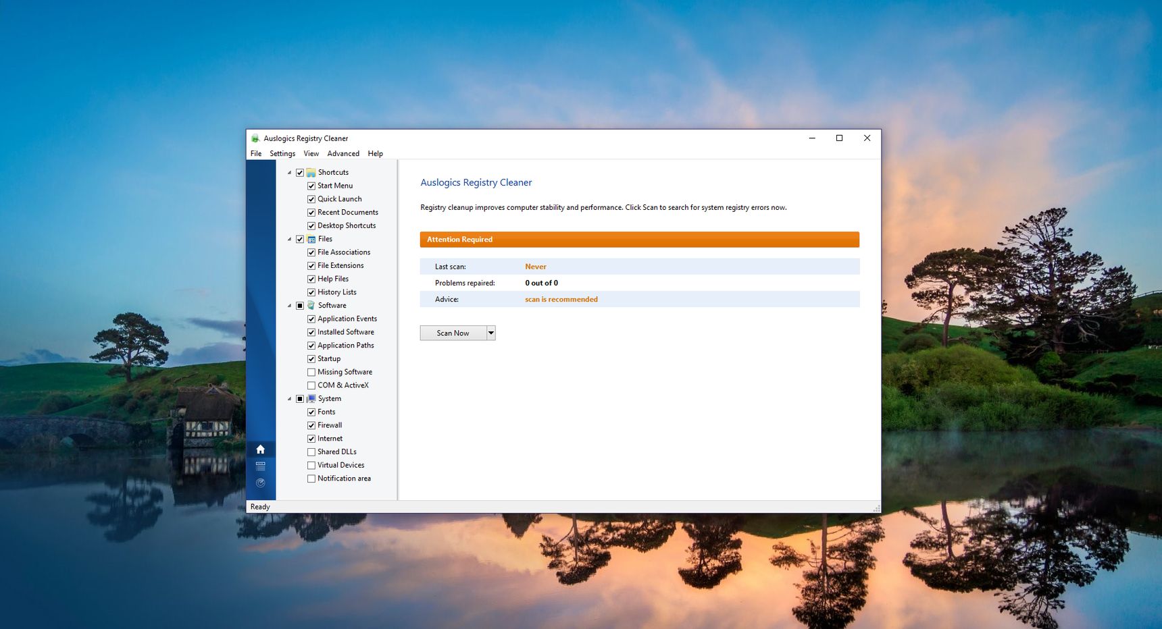The image size is (1162, 629).
Task: Uncheck the Recent Documents checkbox
Action: [x=311, y=213]
